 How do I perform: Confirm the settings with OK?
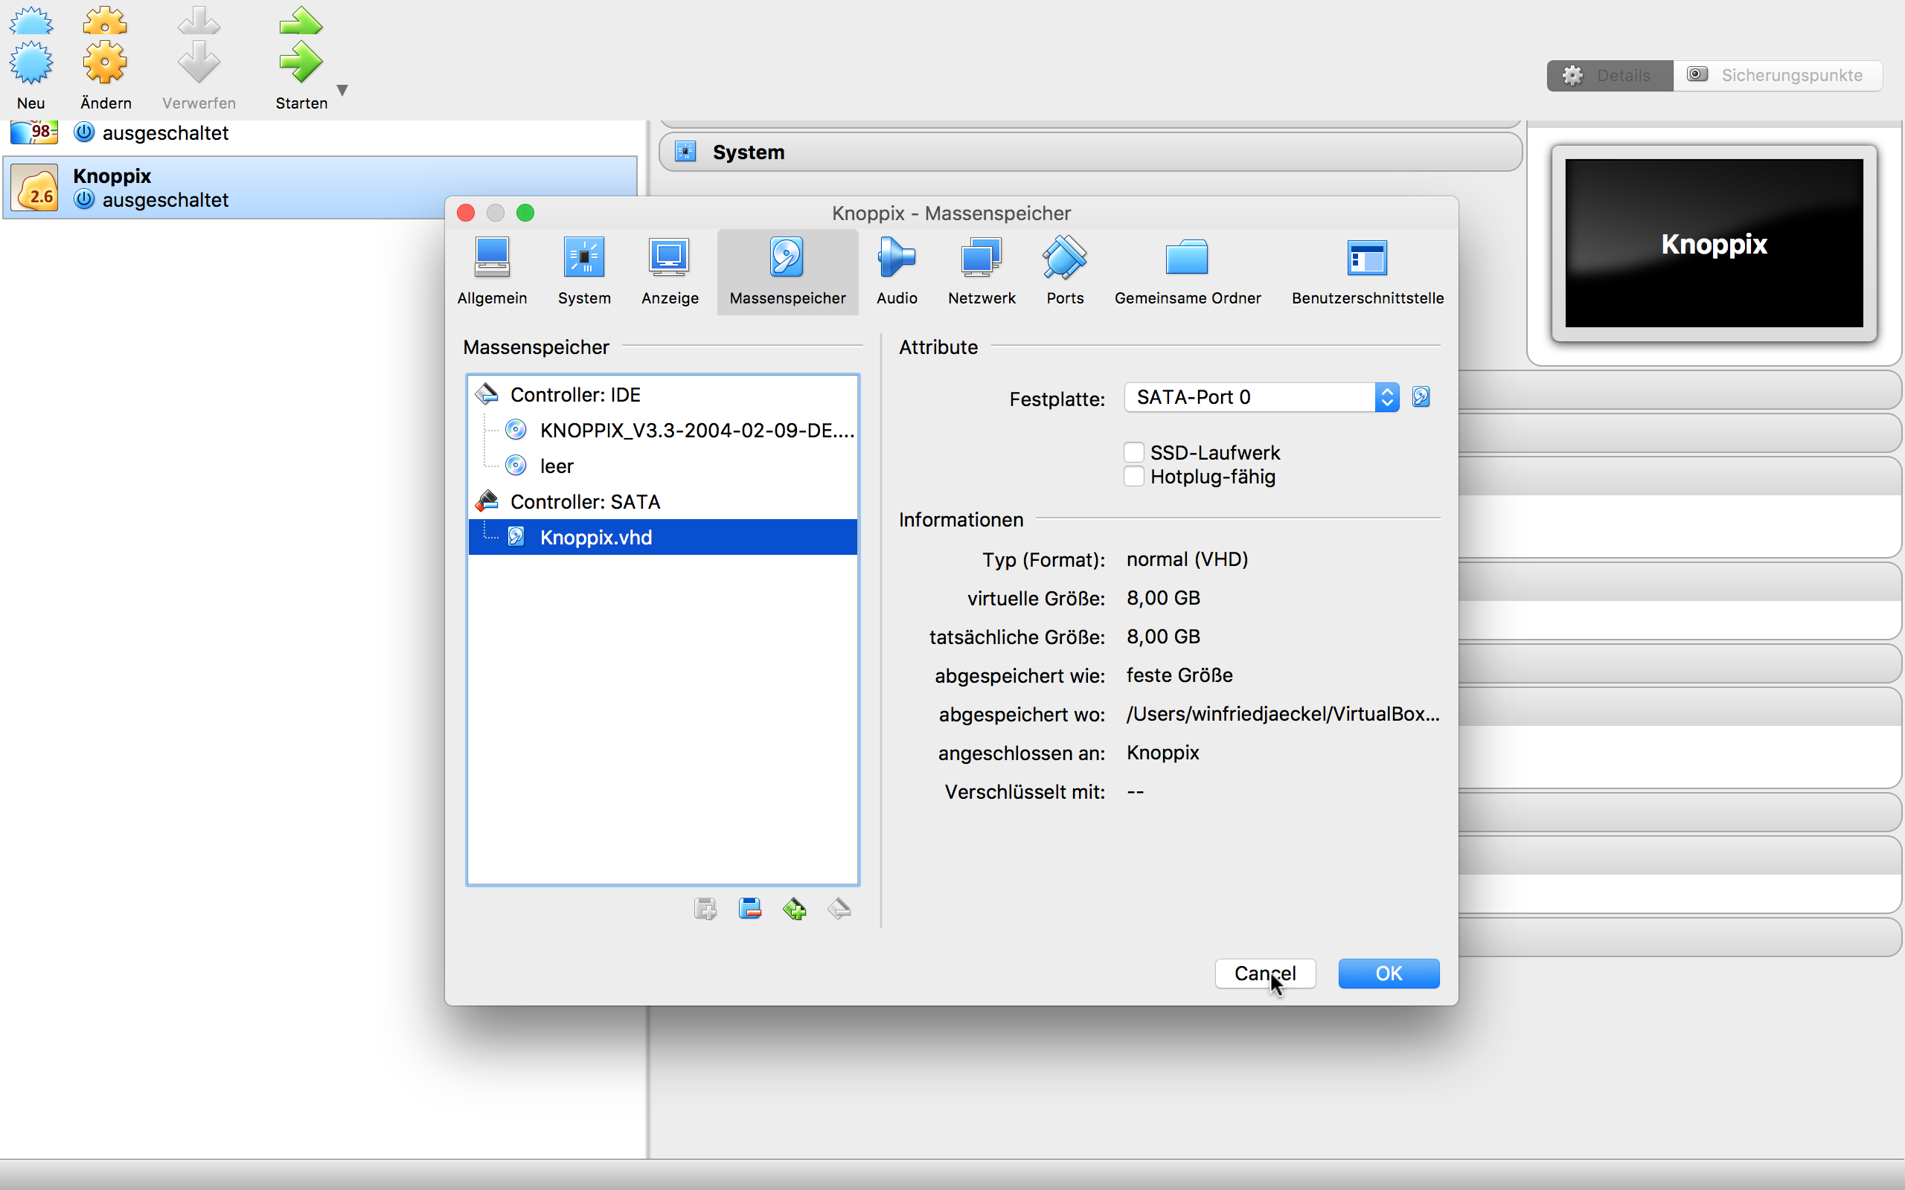pyautogui.click(x=1389, y=974)
